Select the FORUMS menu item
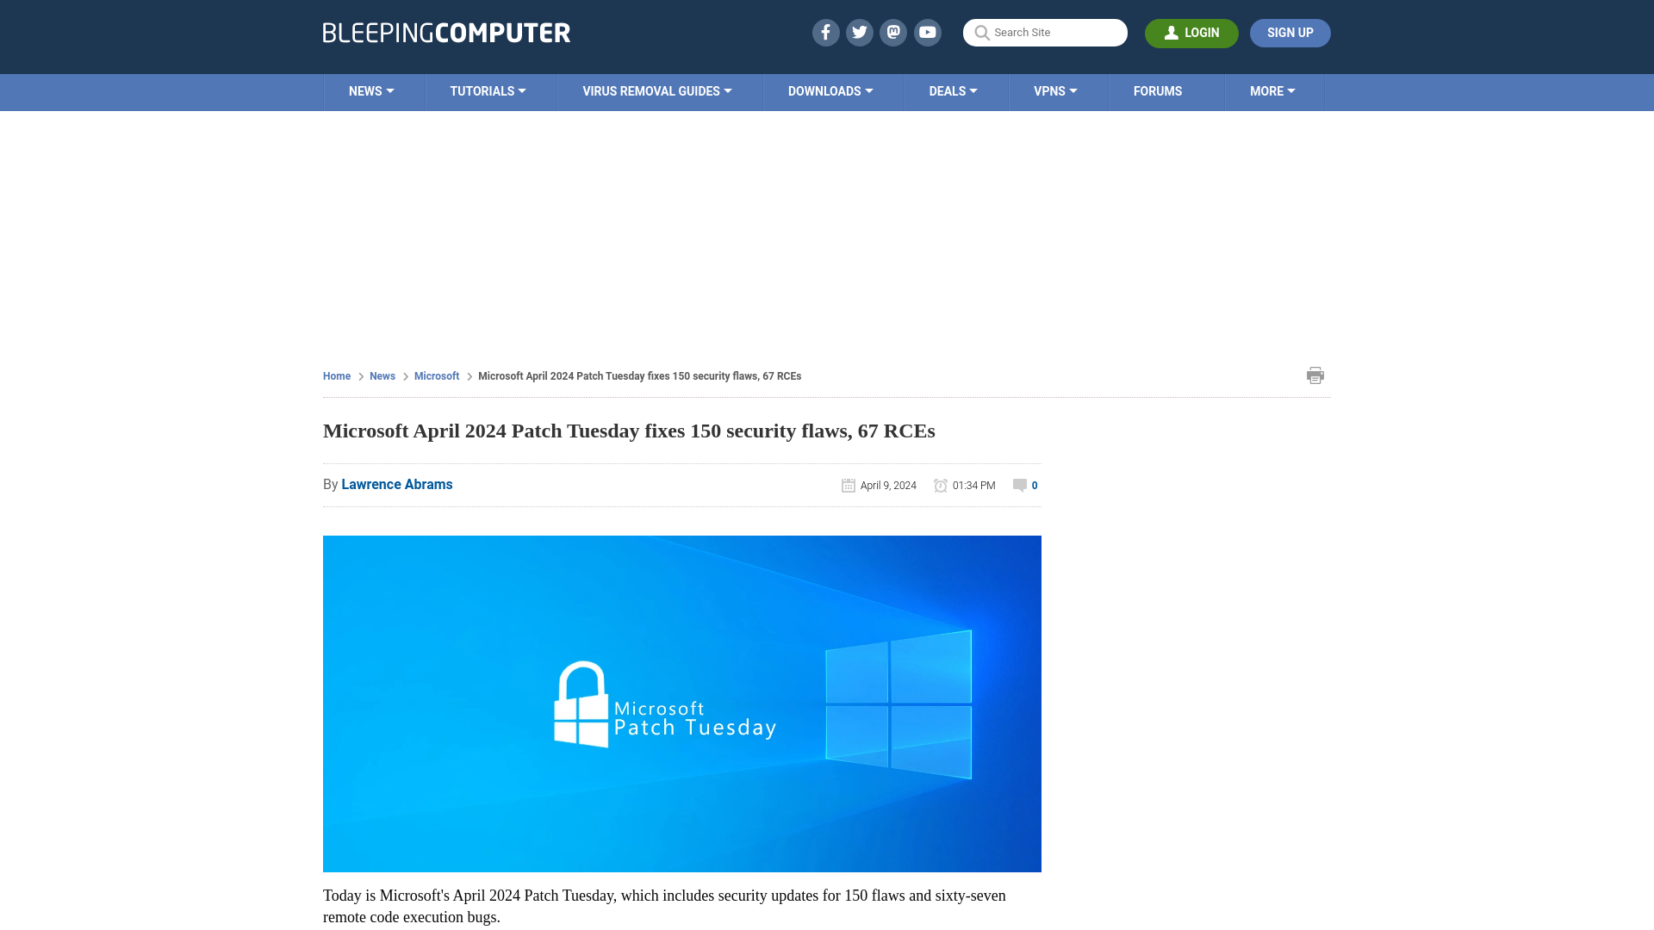This screenshot has height=930, width=1654. [1158, 90]
